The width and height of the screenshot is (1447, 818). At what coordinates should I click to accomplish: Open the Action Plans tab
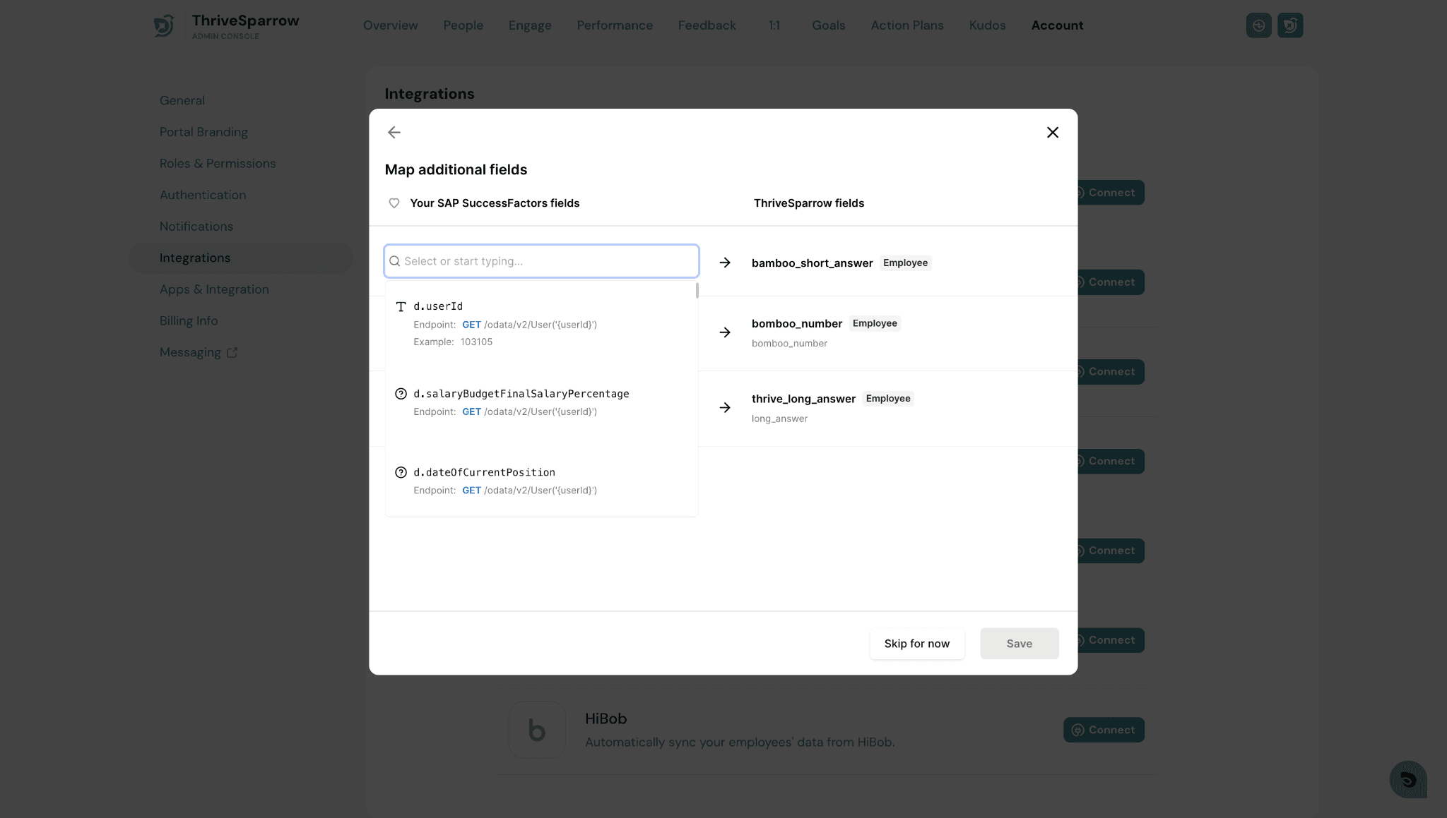click(907, 25)
